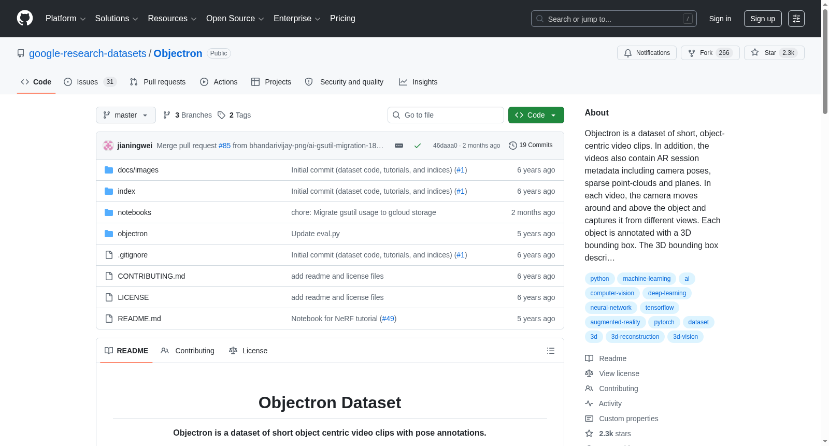Open the Pricing page
This screenshot has height=446, width=829.
[x=342, y=19]
